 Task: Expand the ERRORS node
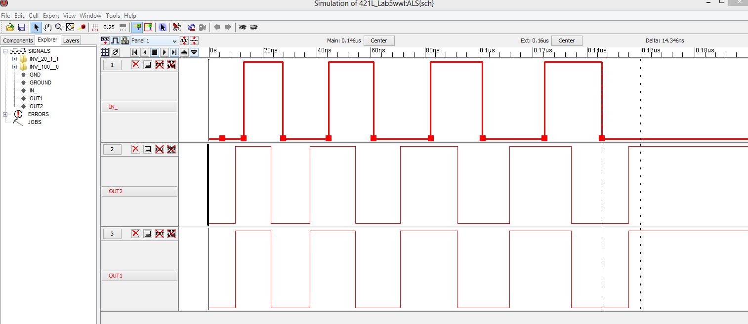[x=5, y=114]
